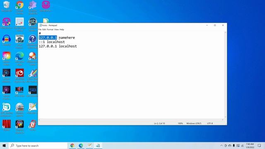
Task: Open the clock showing 7:40 AM
Action: pyautogui.click(x=250, y=146)
